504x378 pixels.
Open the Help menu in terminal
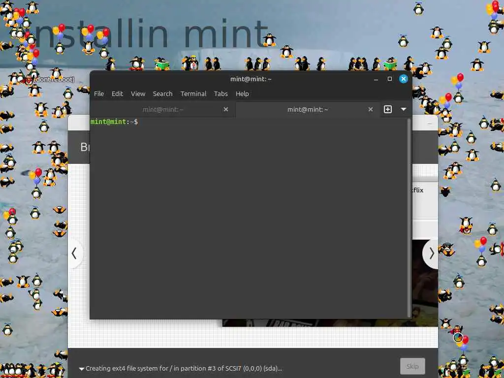pos(242,94)
